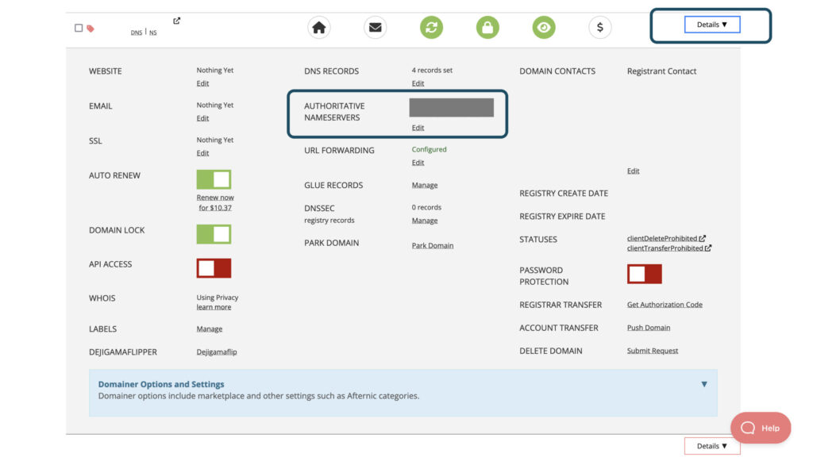Click the '4 records set' text
The height and width of the screenshot is (465, 813).
click(432, 70)
